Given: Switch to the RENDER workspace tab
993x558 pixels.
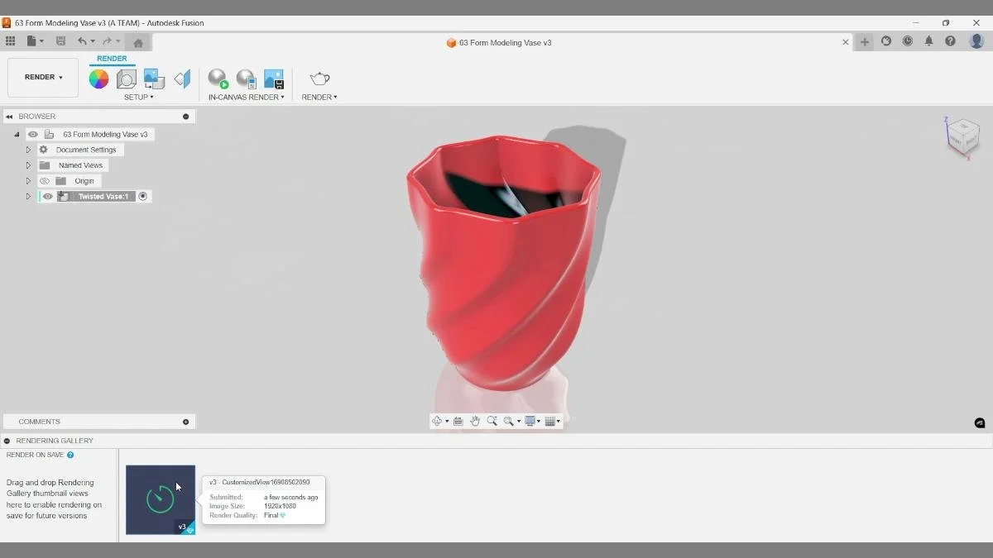Looking at the screenshot, I should point(112,58).
